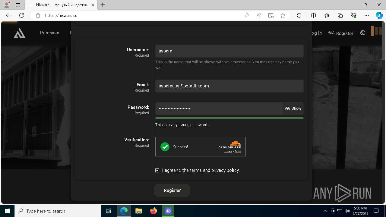The height and width of the screenshot is (217, 386).
Task: Click Windows Start button
Action: [7, 211]
